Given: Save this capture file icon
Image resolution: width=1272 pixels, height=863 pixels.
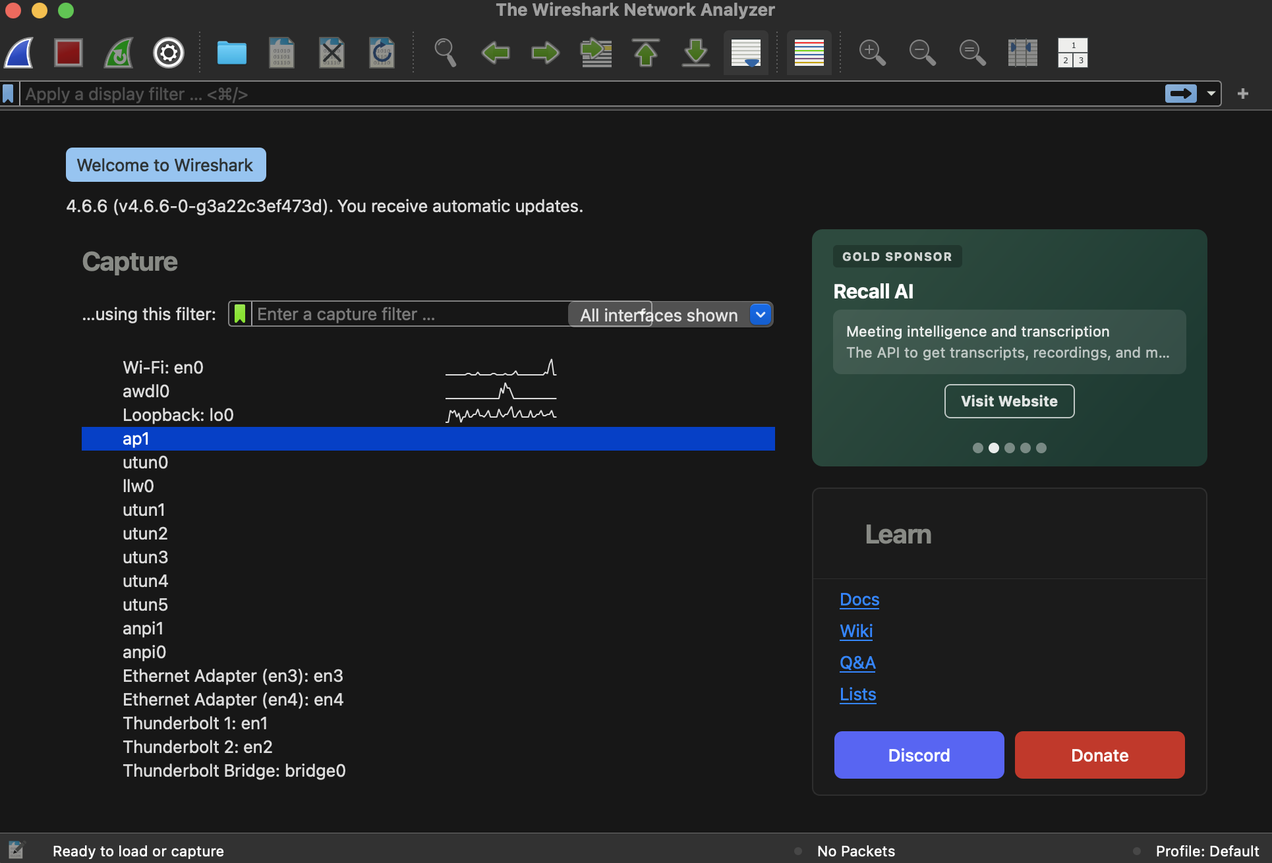Looking at the screenshot, I should click(282, 53).
